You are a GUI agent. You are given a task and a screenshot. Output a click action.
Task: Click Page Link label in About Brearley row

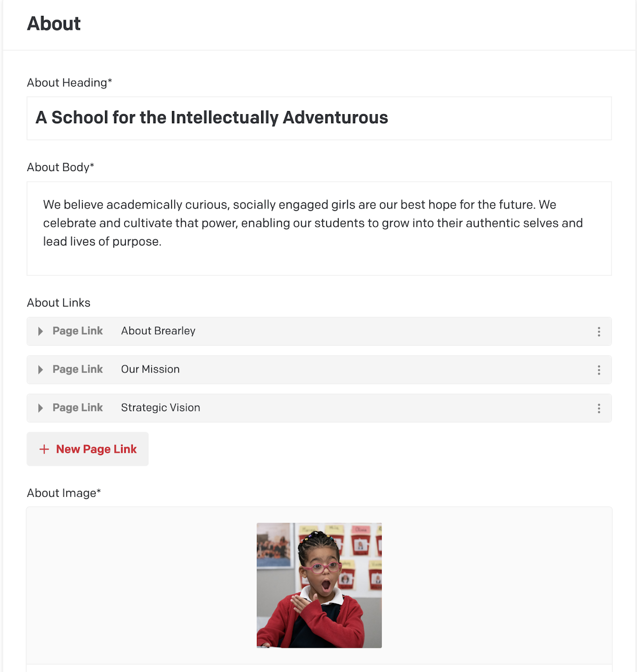pos(78,331)
